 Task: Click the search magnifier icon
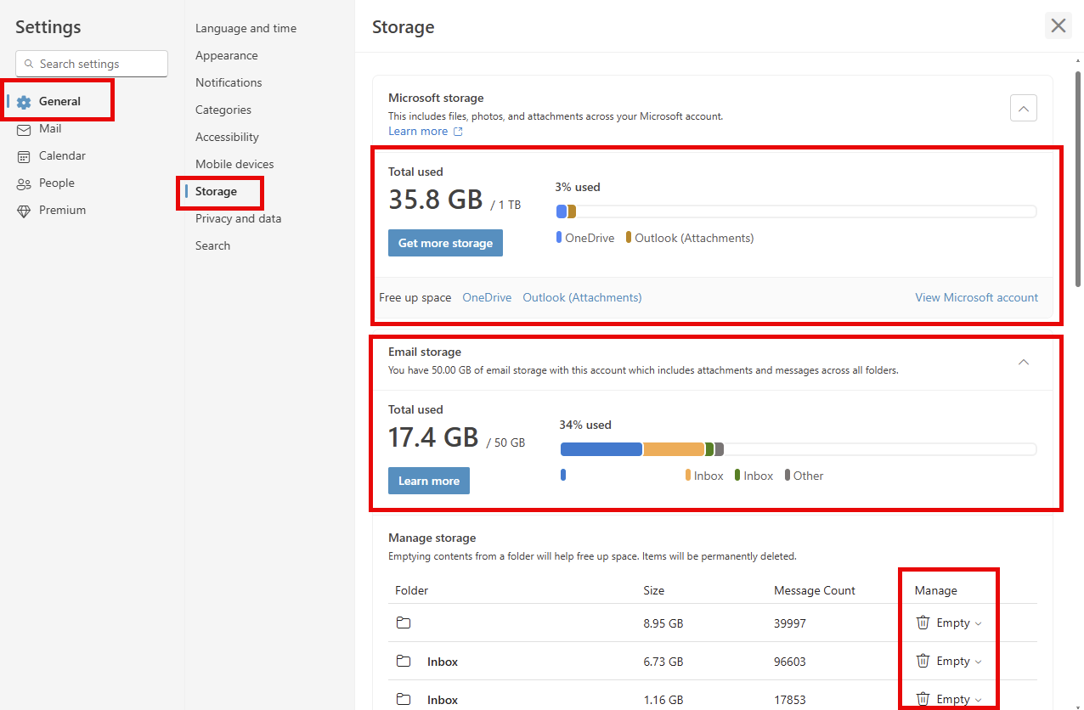click(x=29, y=64)
